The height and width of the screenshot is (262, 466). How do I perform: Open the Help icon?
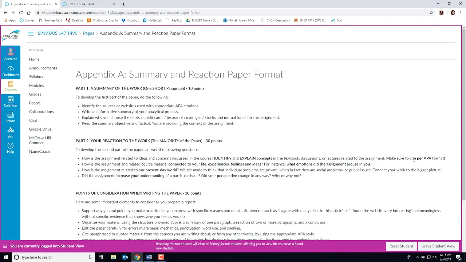coord(10,148)
